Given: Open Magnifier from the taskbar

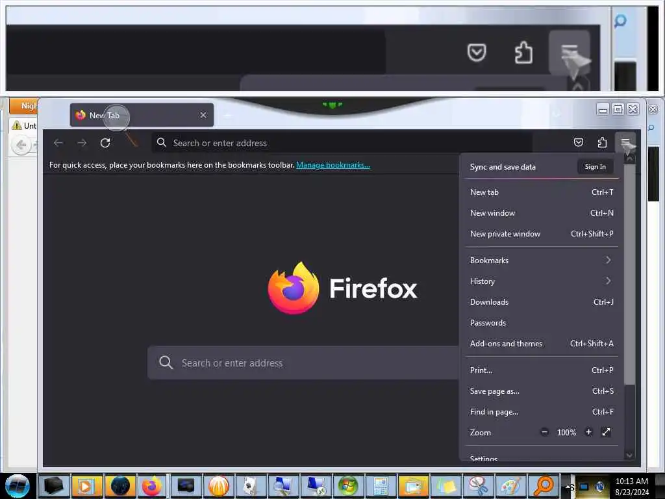Looking at the screenshot, I should point(544,486).
